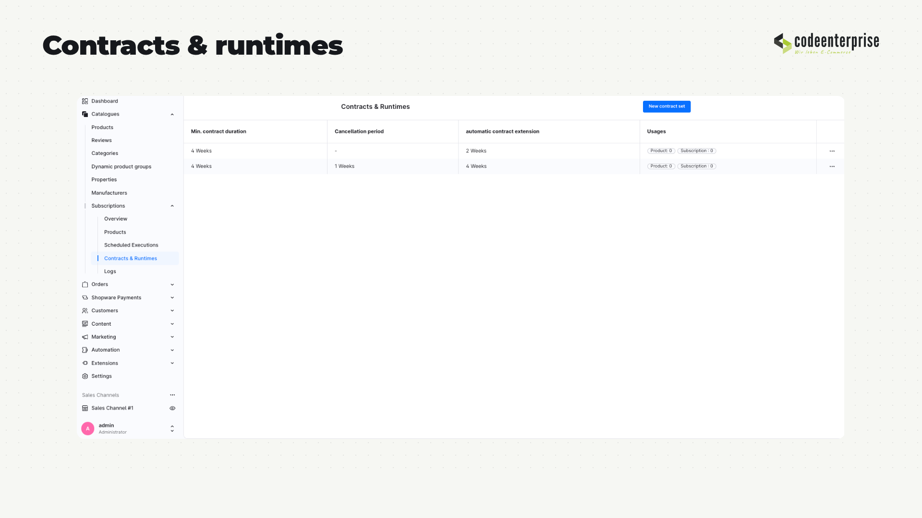Image resolution: width=922 pixels, height=518 pixels.
Task: Expand the Automation menu chevron
Action: coord(172,350)
